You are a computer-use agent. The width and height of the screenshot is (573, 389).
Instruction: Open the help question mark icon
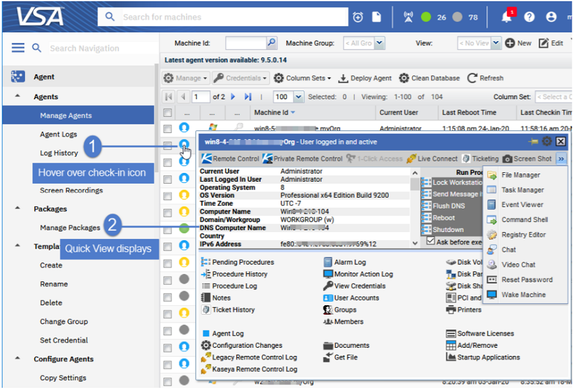pyautogui.click(x=529, y=17)
